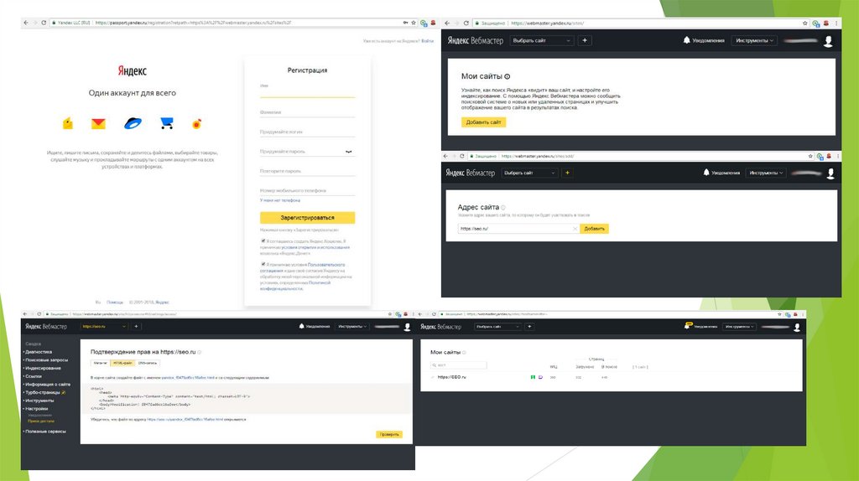859x481 pixels.
Task: Click Yandex wallet icon on registration page
Action: 68,124
